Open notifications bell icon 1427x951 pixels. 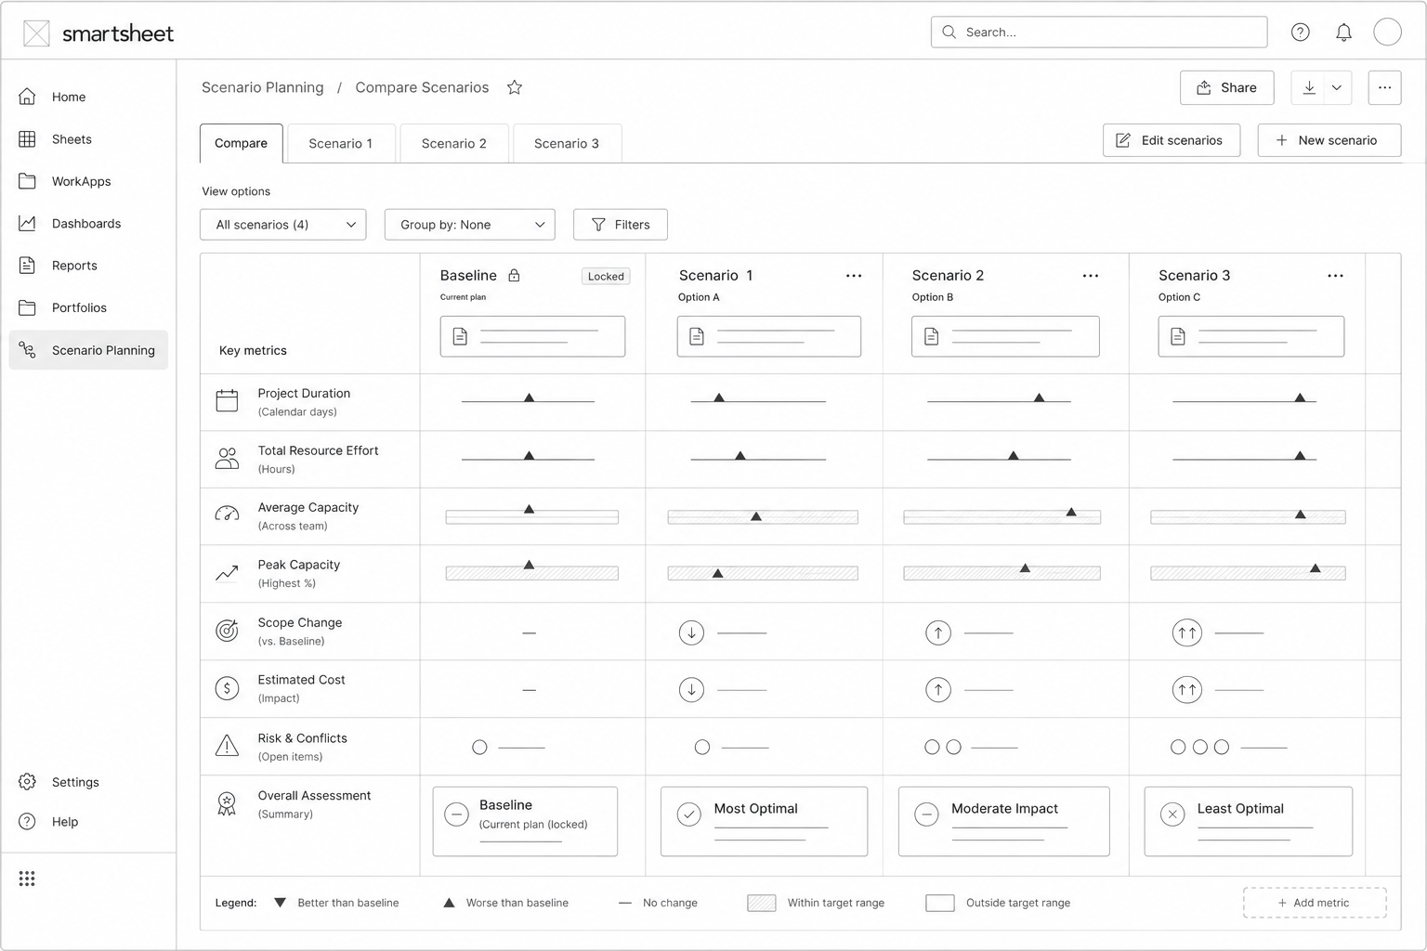click(x=1343, y=33)
